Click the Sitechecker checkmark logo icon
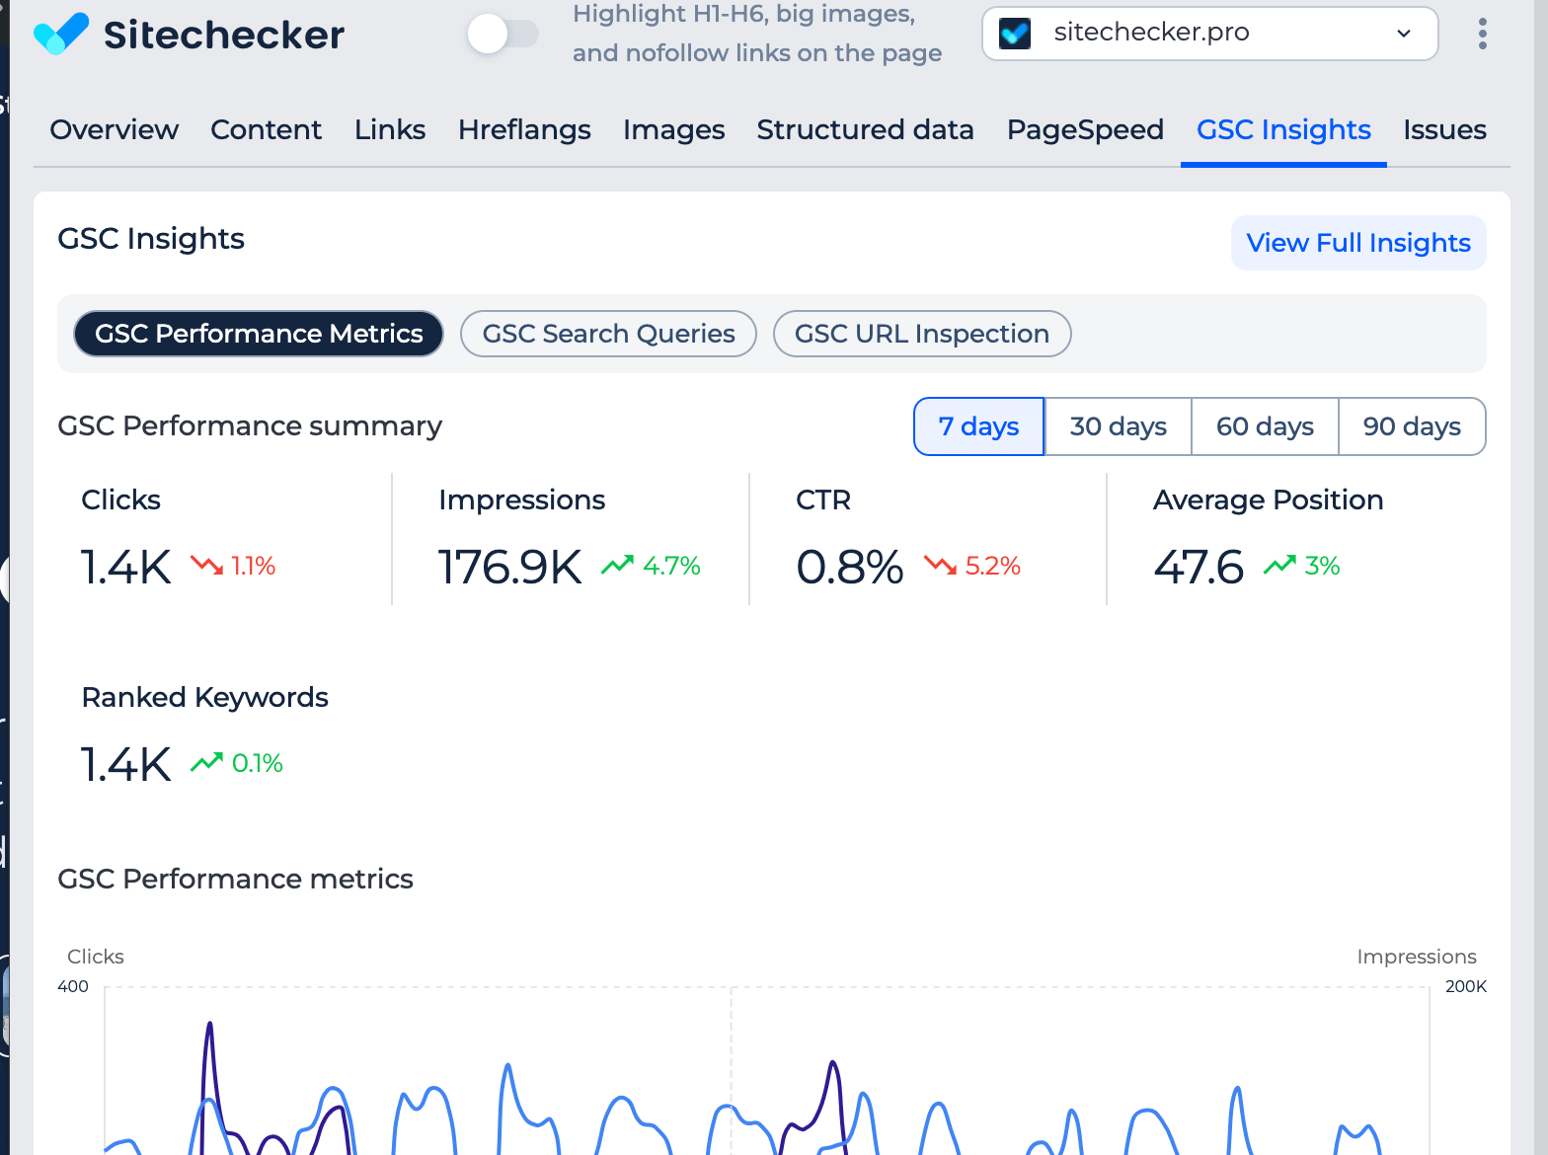This screenshot has width=1548, height=1155. [60, 35]
